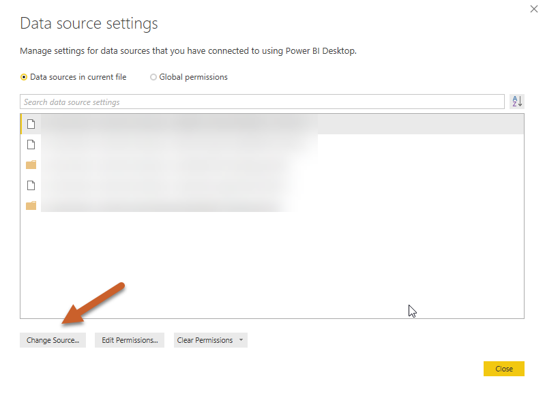Image resolution: width=545 pixels, height=396 pixels.
Task: Click the last folder icon in list
Action: [31, 206]
